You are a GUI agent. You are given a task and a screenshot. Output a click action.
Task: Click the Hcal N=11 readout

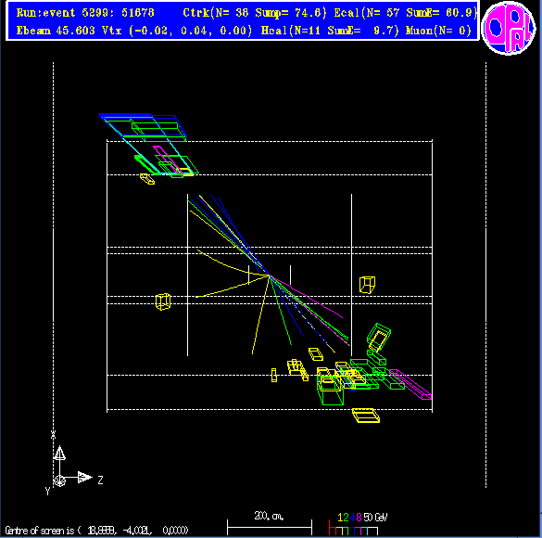pos(330,31)
